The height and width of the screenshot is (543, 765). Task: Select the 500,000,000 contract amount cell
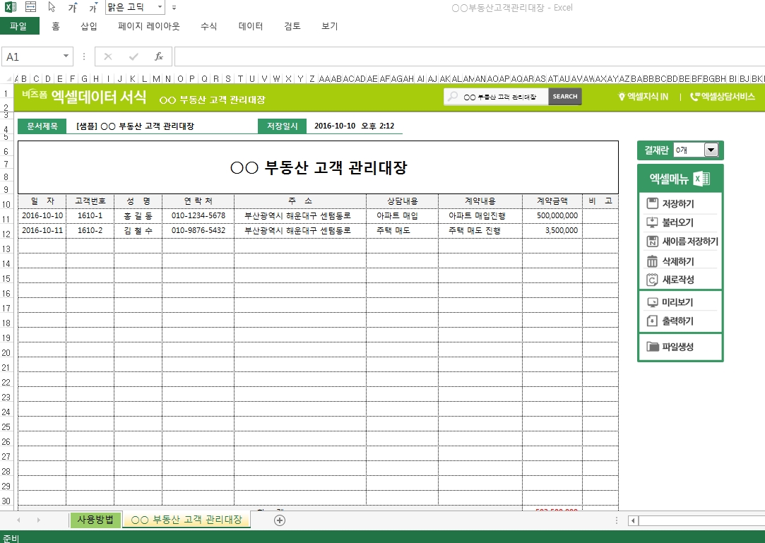[552, 215]
